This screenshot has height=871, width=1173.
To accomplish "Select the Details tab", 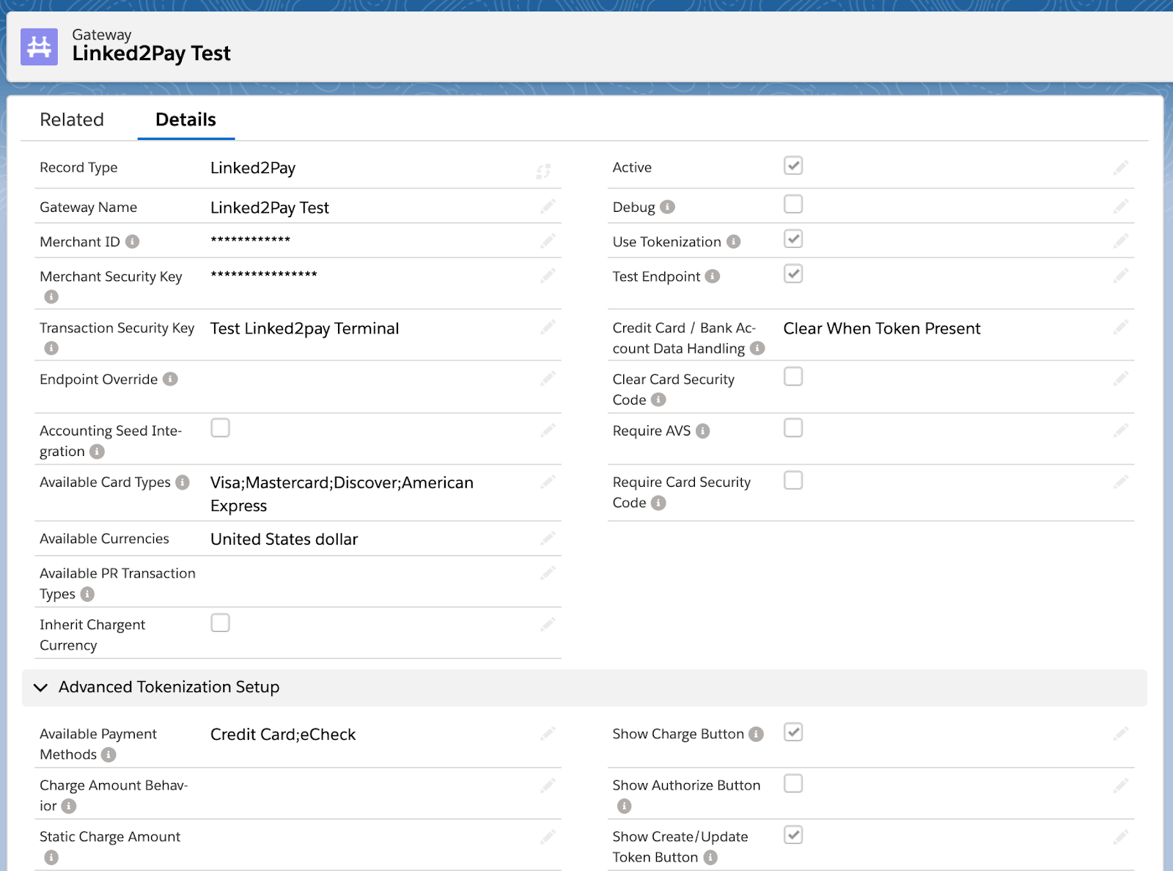I will pos(185,120).
